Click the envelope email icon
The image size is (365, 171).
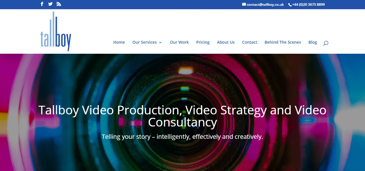pos(244,4)
